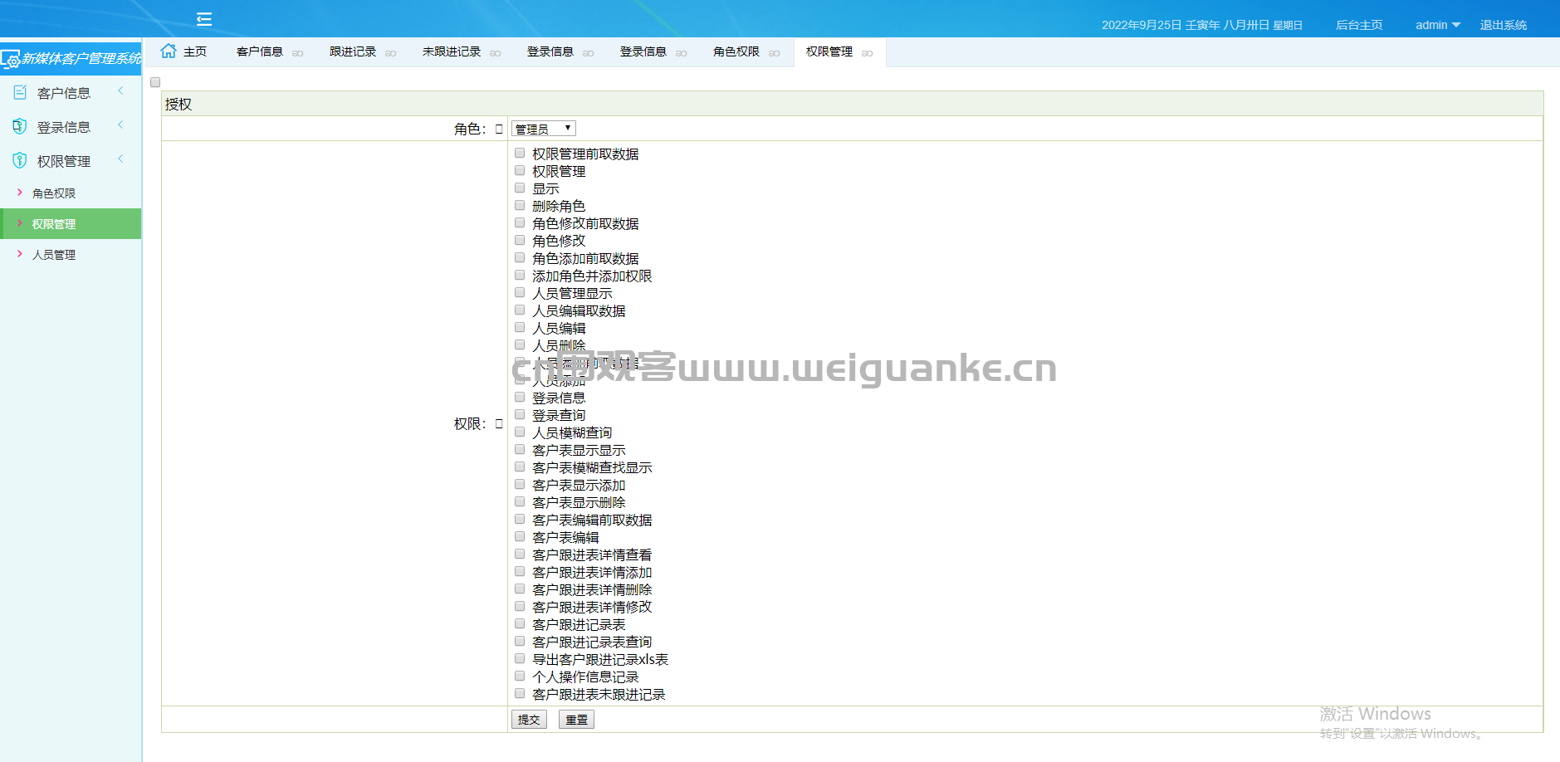
Task: Toggle the checkbox above the 授权 panel
Action: [155, 82]
